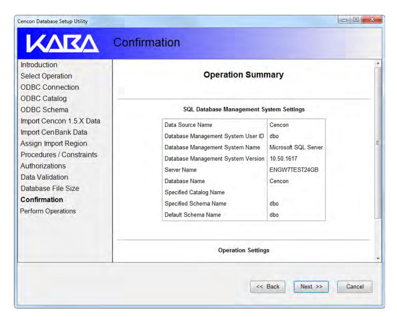Select Import CenBank Data step
The image size is (397, 323).
54,132
